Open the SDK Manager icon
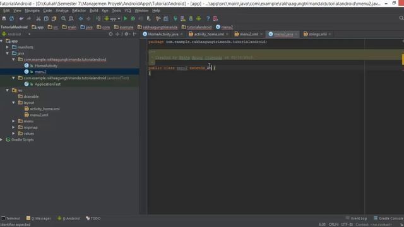Screen dimensions: 404x227 pyautogui.click(x=191, y=18)
